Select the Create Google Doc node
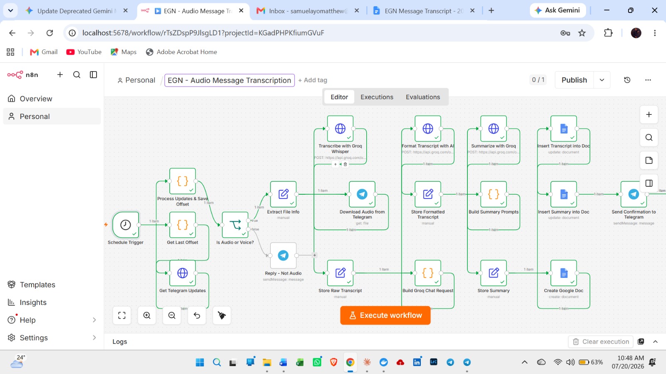Image resolution: width=666 pixels, height=374 pixels. click(564, 273)
